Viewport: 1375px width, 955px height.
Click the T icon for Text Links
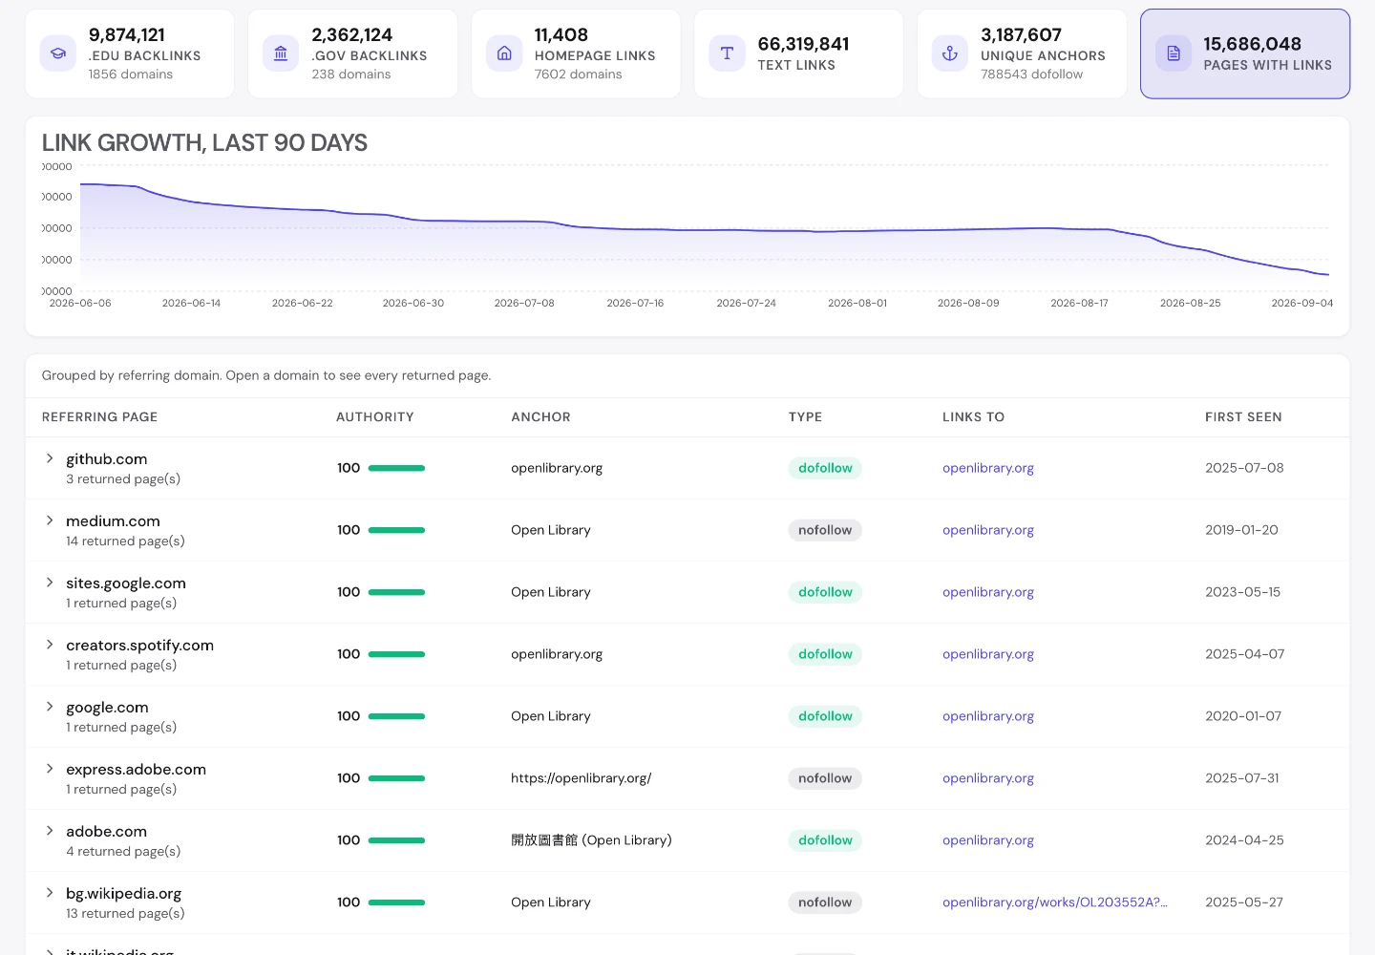[727, 53]
